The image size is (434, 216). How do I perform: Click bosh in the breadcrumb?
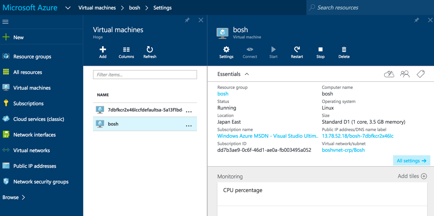(x=135, y=8)
